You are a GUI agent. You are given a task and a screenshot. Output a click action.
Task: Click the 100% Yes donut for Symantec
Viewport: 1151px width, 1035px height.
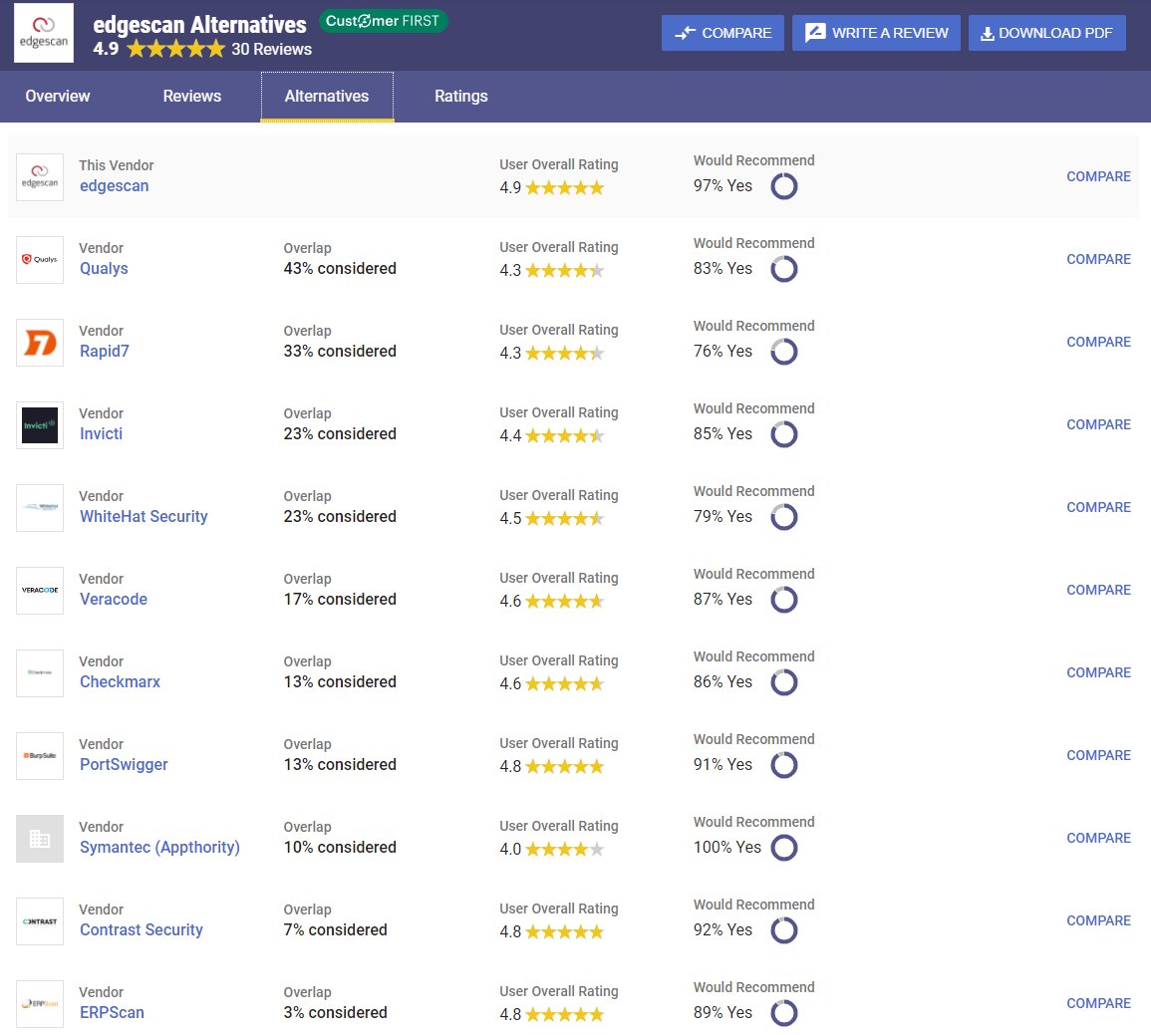coord(784,848)
